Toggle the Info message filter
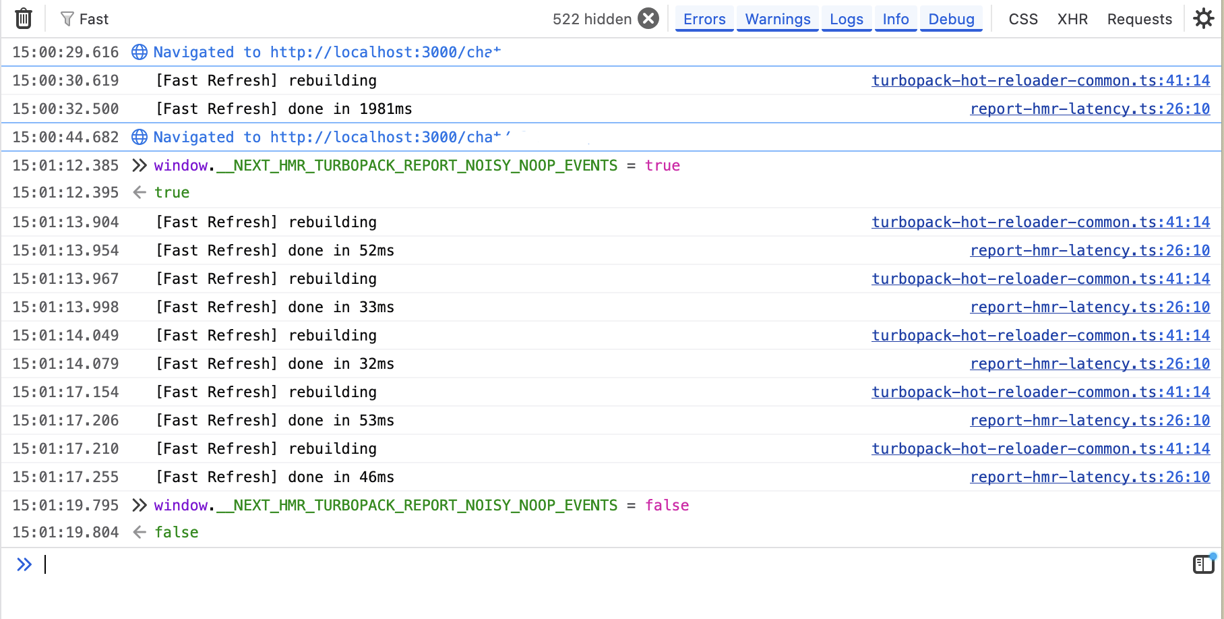Viewport: 1224px width, 619px height. [x=896, y=19]
